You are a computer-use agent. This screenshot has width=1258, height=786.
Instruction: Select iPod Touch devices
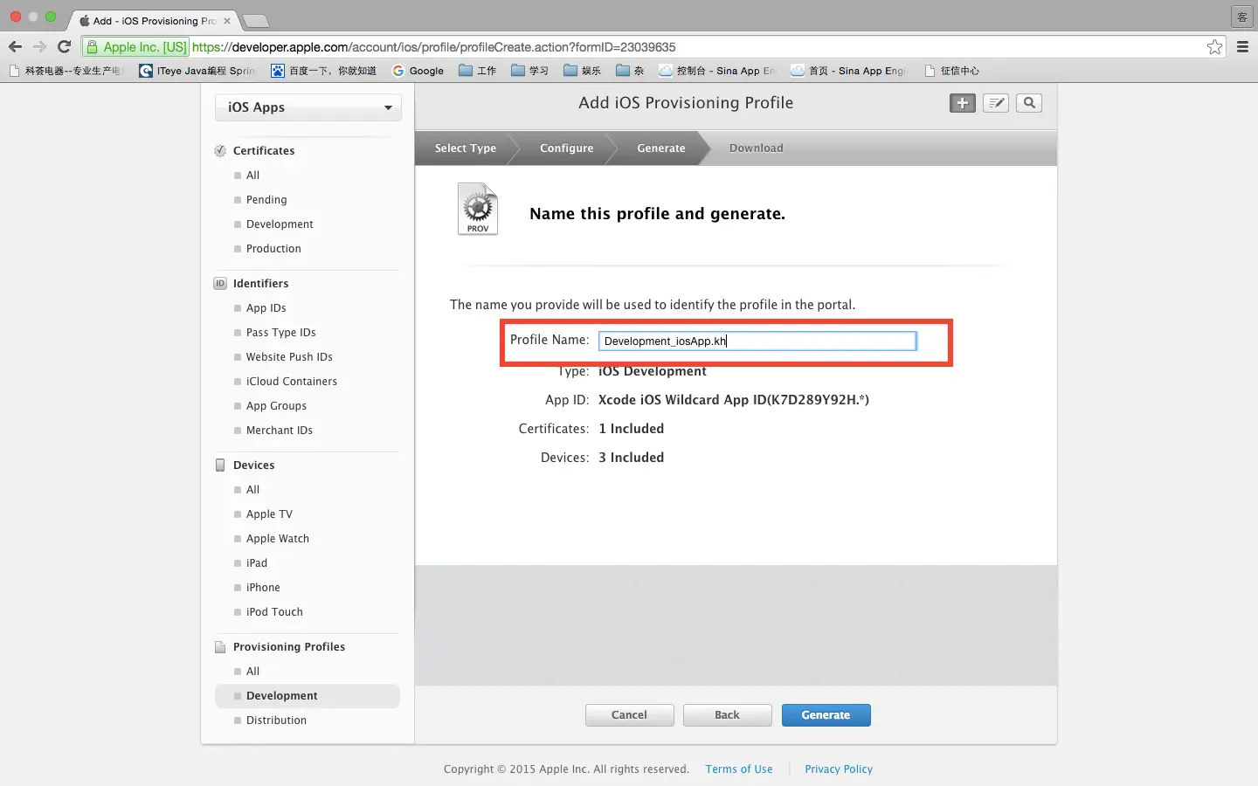tap(274, 612)
